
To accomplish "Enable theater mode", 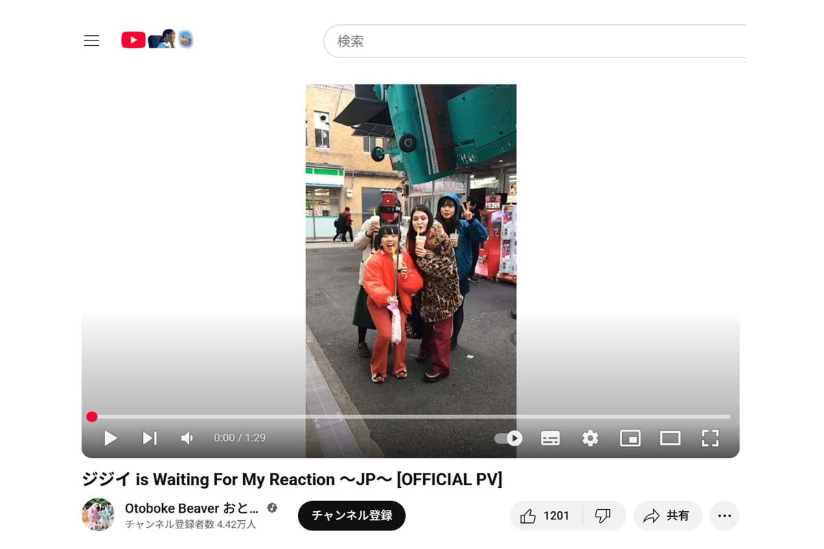I will 670,438.
